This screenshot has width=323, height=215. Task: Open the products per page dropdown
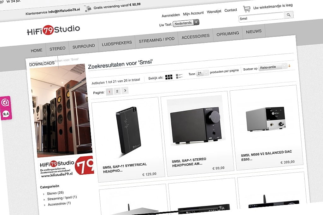pos(202,73)
